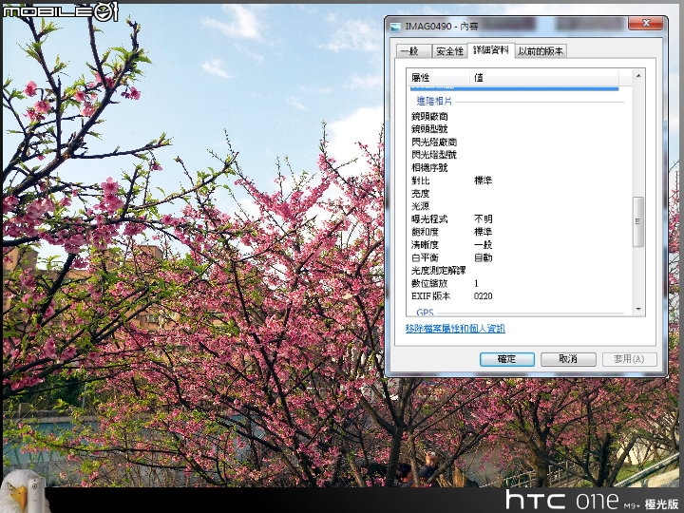Select the 清晰度 property row
Screen dimensions: 684x513
pyautogui.click(x=517, y=245)
